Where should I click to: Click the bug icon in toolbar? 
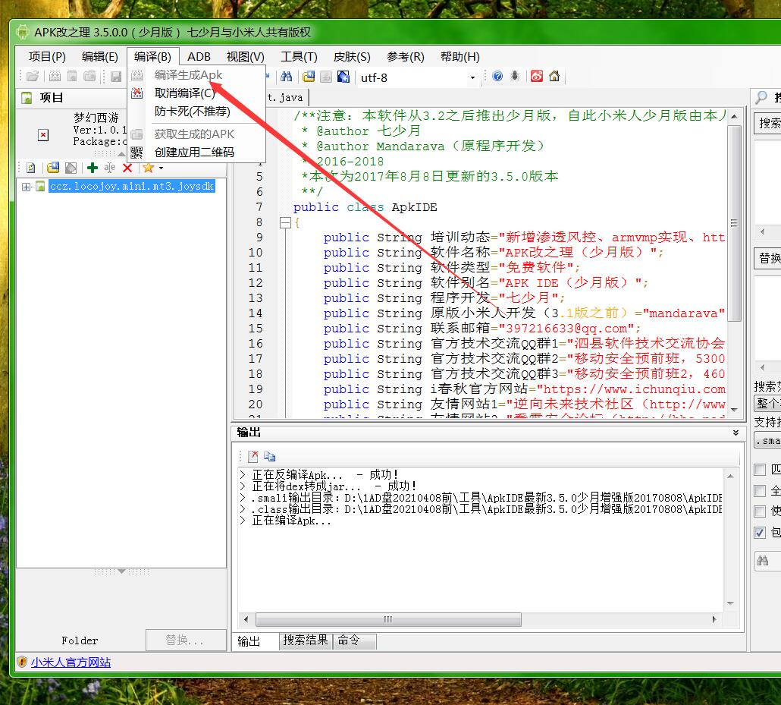pyautogui.click(x=516, y=77)
